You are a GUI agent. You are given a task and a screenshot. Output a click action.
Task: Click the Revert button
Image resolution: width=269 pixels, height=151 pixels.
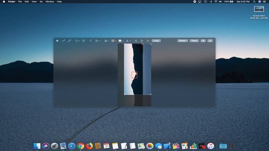[182, 41]
